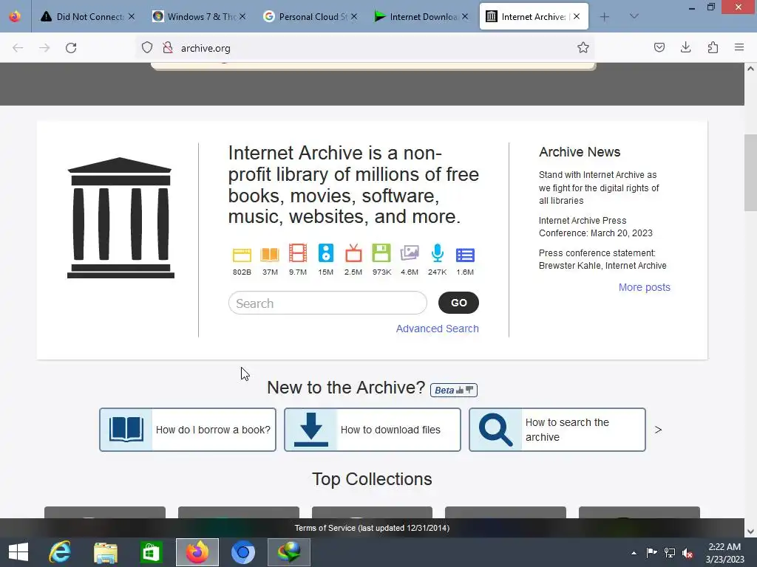Read Stand with Internet Archive news post
757x567 pixels.
(x=599, y=188)
